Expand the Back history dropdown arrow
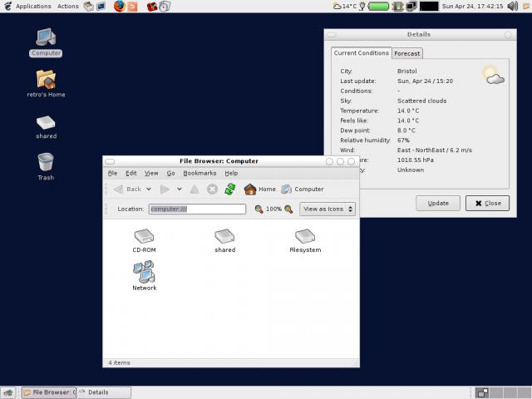532x399 pixels. [x=149, y=189]
